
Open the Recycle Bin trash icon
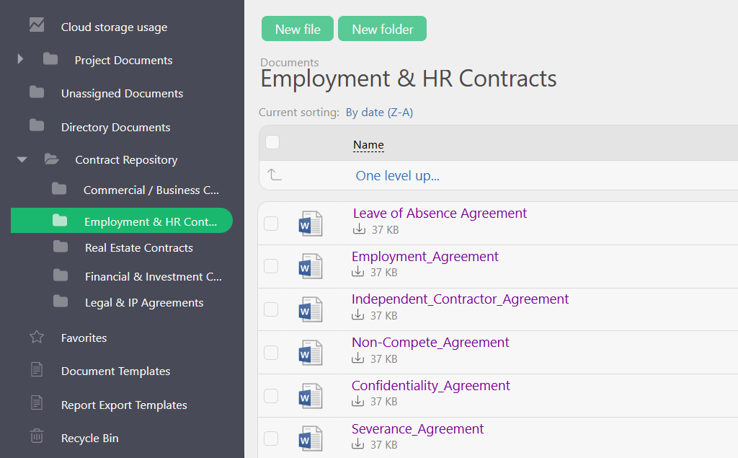[37, 437]
